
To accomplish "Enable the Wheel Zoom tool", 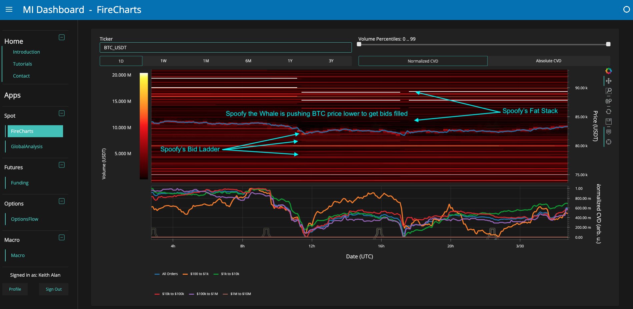I will pyautogui.click(x=608, y=101).
